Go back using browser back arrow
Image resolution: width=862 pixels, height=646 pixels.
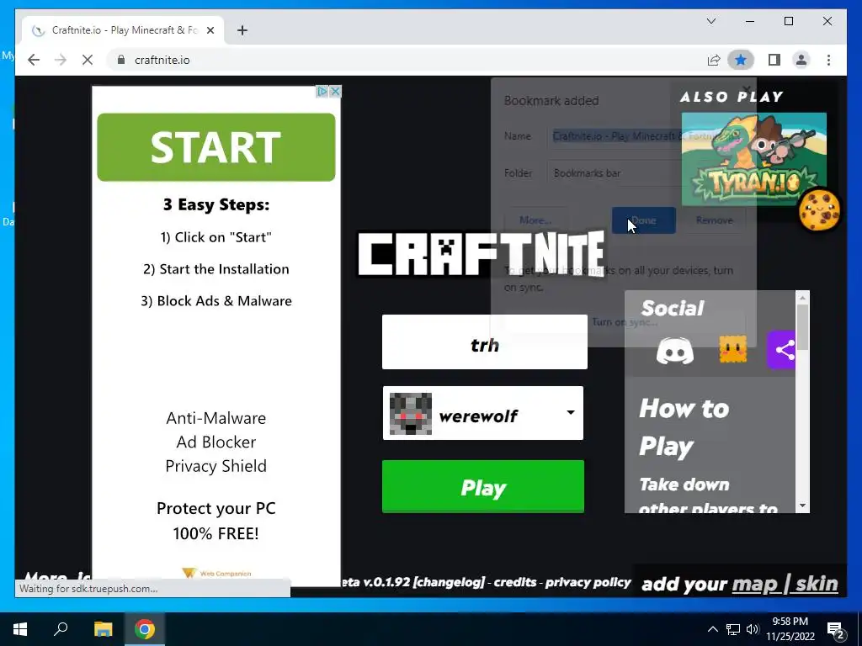tap(34, 60)
